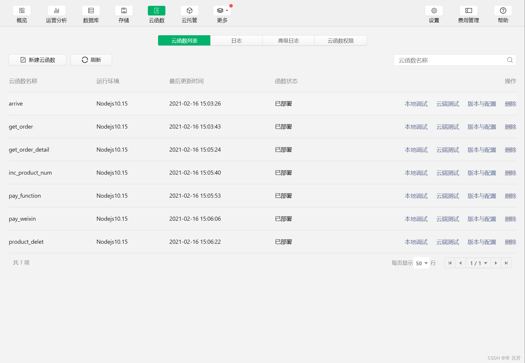Viewport: 525px width, 363px height.
Task: Click 云端测试 for get_order_detail
Action: (x=448, y=150)
